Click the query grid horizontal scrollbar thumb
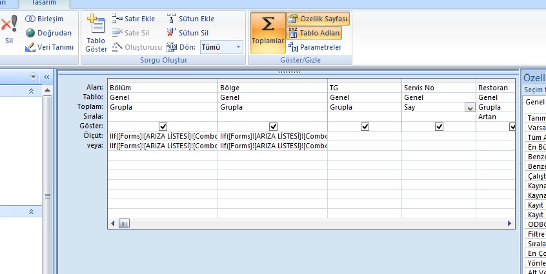Image resolution: width=546 pixels, height=274 pixels. click(x=124, y=223)
